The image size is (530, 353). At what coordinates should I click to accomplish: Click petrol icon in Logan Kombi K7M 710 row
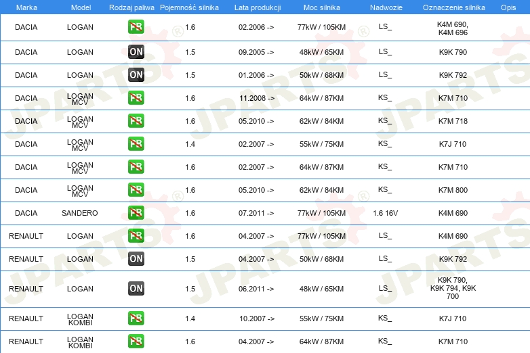[136, 342]
